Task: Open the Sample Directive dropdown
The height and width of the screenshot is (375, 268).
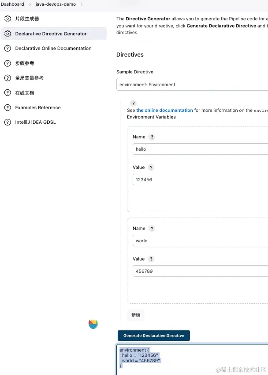Action: [192, 84]
